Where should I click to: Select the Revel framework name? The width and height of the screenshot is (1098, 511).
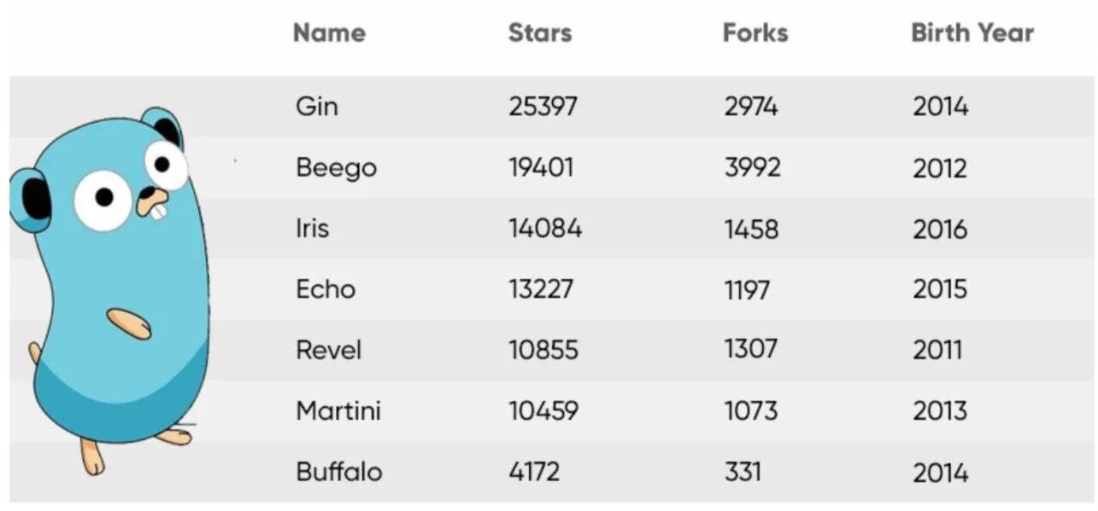pyautogui.click(x=329, y=350)
